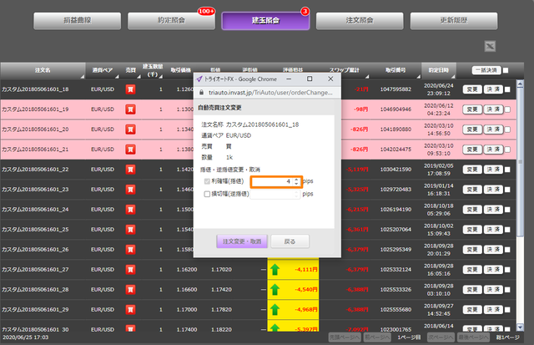Click 注文変更・取消 button in popup

coord(242,241)
